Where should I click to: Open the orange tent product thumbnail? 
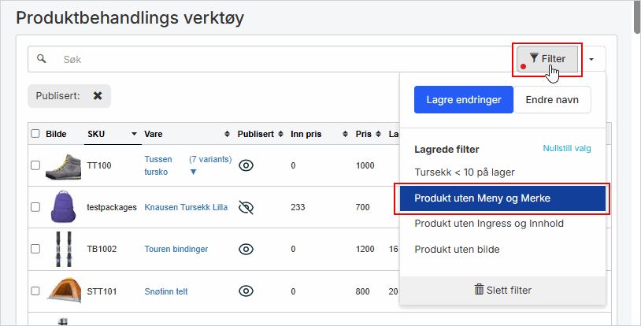[63, 291]
